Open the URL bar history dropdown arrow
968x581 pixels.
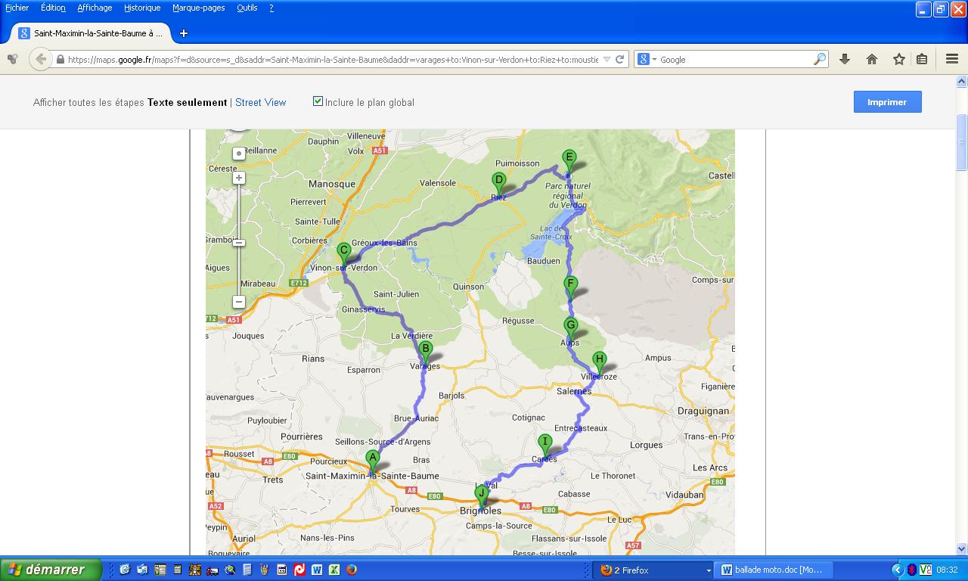(607, 59)
